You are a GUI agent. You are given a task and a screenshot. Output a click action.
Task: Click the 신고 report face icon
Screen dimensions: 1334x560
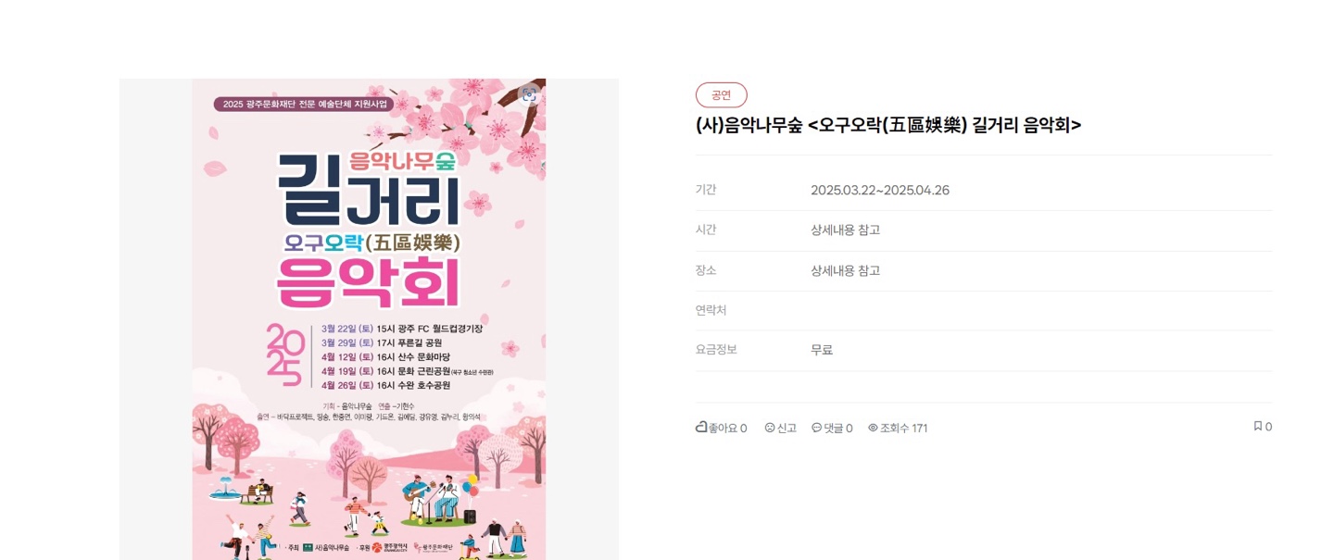coord(770,428)
